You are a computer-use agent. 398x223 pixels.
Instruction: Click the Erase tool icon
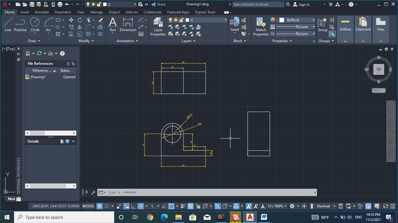pos(100,20)
